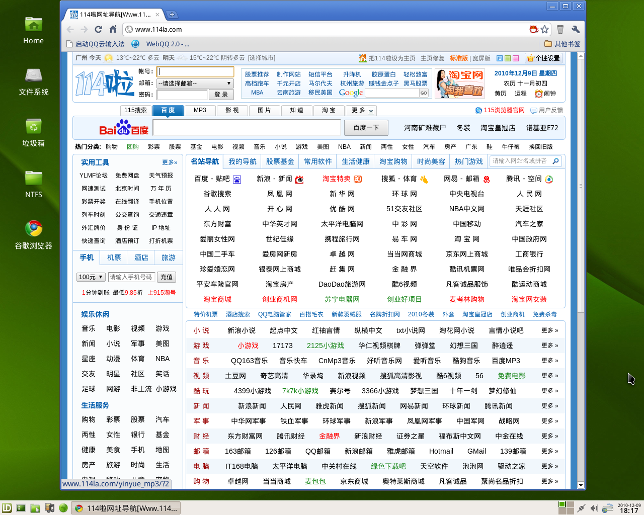Open the 股票基金 navigation tab

tap(280, 161)
